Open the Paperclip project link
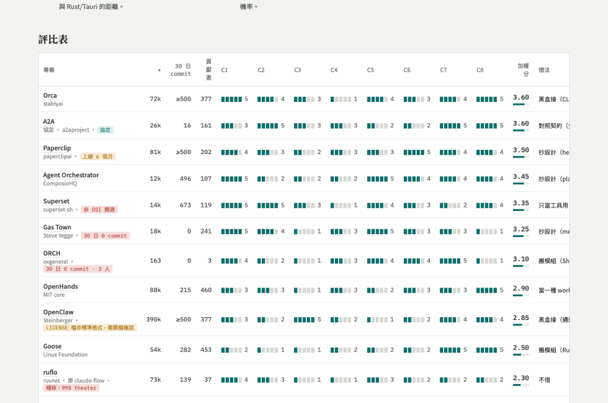 point(57,148)
